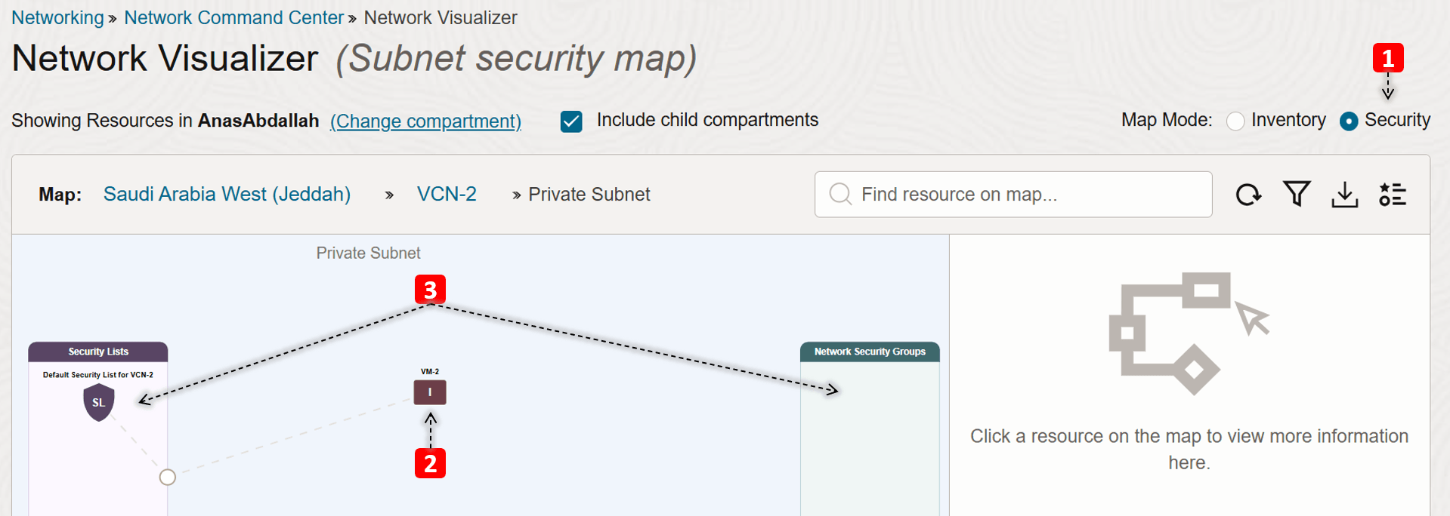Click the download map icon
The width and height of the screenshot is (1450, 516).
[1344, 195]
